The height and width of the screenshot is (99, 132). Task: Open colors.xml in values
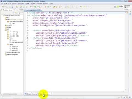[14, 46]
